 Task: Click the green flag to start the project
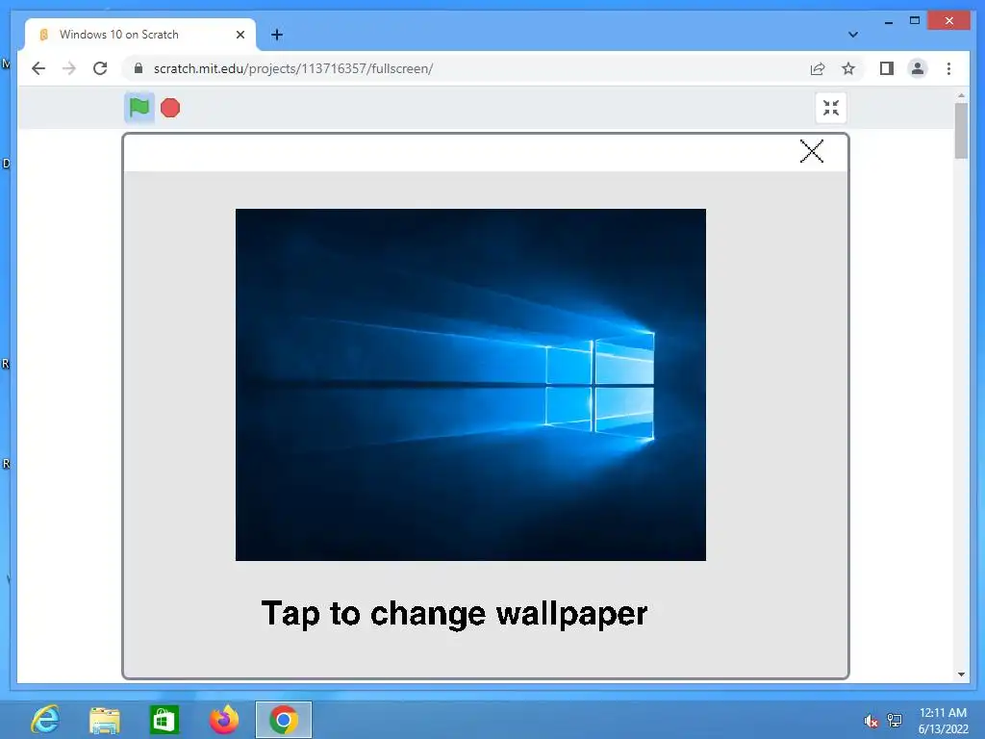tap(139, 108)
